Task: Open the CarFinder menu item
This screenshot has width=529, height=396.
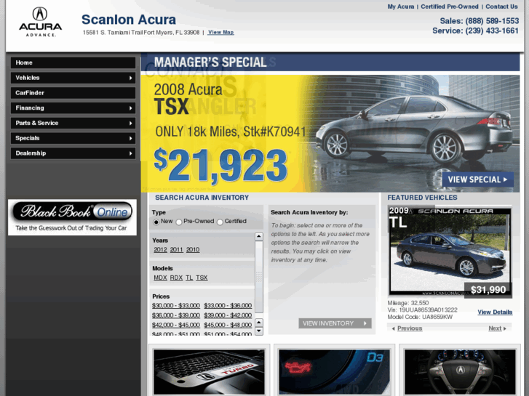Action: pyautogui.click(x=73, y=93)
